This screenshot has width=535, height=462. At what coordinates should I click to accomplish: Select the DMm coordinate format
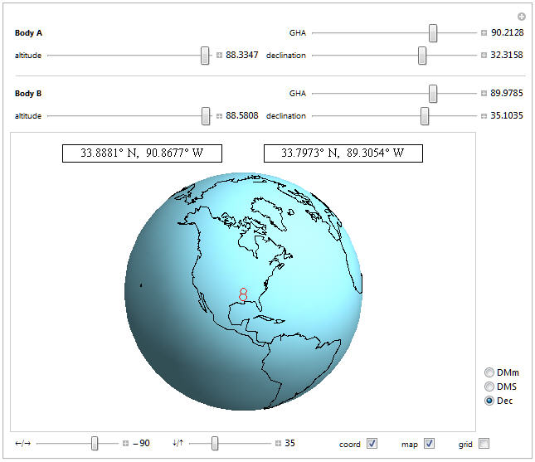click(x=489, y=372)
